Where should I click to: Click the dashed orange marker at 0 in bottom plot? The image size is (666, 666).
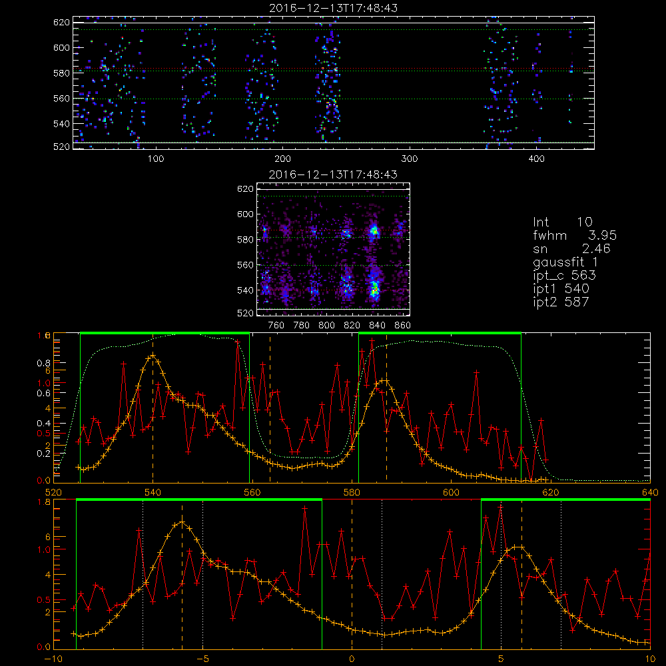(352, 574)
